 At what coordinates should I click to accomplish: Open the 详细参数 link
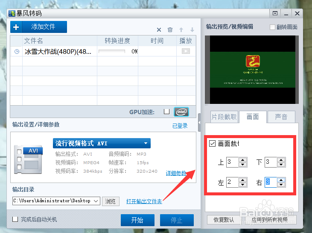pyautogui.click(x=176, y=173)
